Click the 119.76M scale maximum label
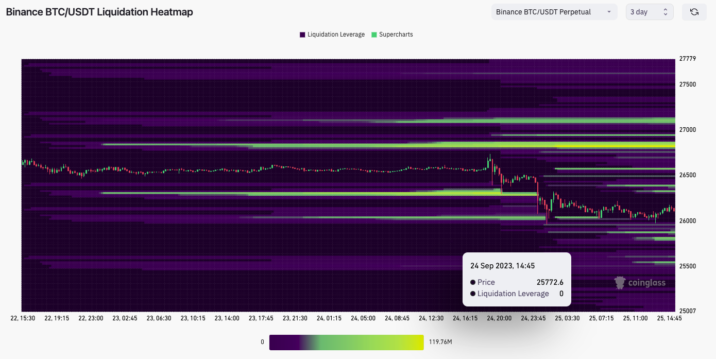Viewport: 716px width, 359px height. pos(440,342)
